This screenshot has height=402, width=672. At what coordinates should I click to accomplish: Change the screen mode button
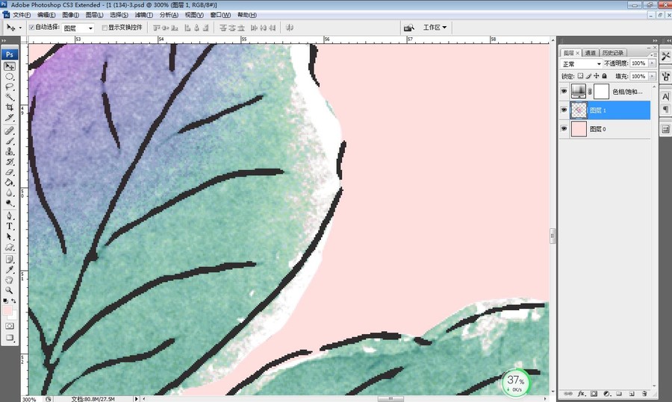[10, 338]
